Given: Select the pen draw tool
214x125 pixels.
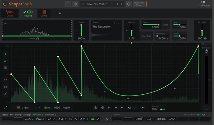Looking at the screenshot, I should [x=5, y=61].
